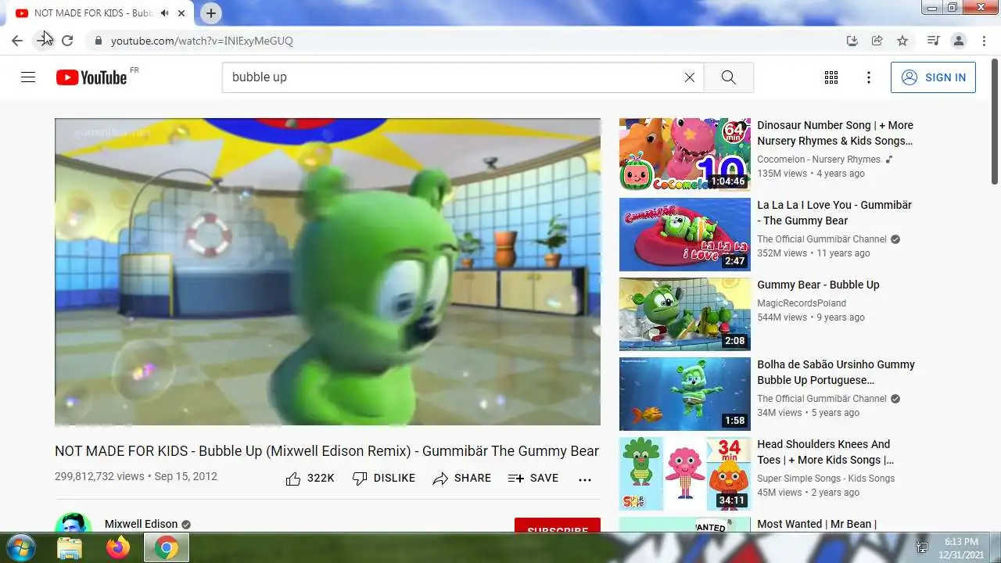This screenshot has height=563, width=1001.
Task: Click the Super Simple Songs - Kids Songs channel
Action: tap(826, 479)
